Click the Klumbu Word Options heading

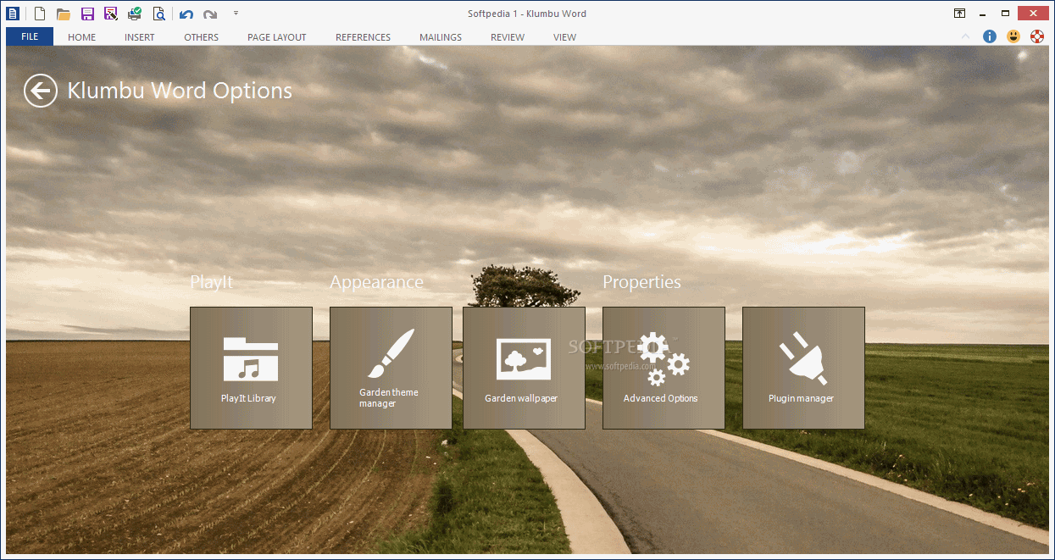tap(180, 91)
